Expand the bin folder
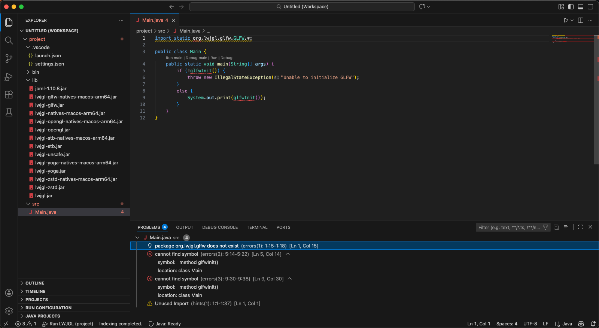 [36, 72]
